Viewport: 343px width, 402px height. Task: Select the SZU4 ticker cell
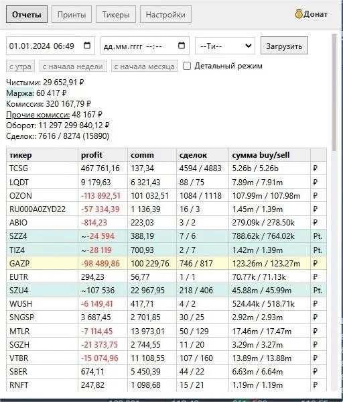[x=42, y=291]
